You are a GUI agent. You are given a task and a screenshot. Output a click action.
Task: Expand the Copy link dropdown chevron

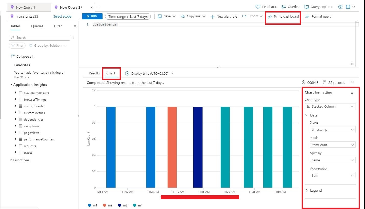tap(204, 16)
